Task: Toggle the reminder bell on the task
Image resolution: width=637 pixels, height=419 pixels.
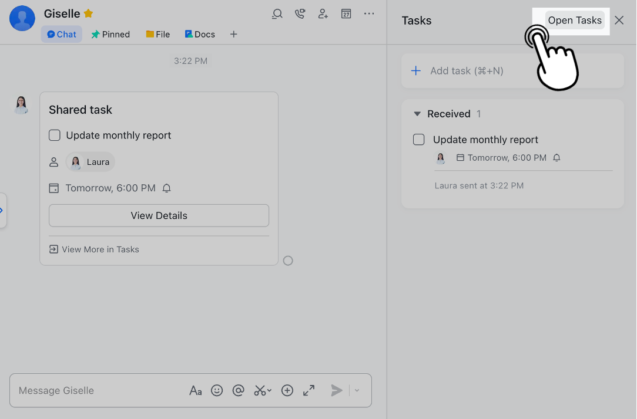Action: tap(556, 157)
